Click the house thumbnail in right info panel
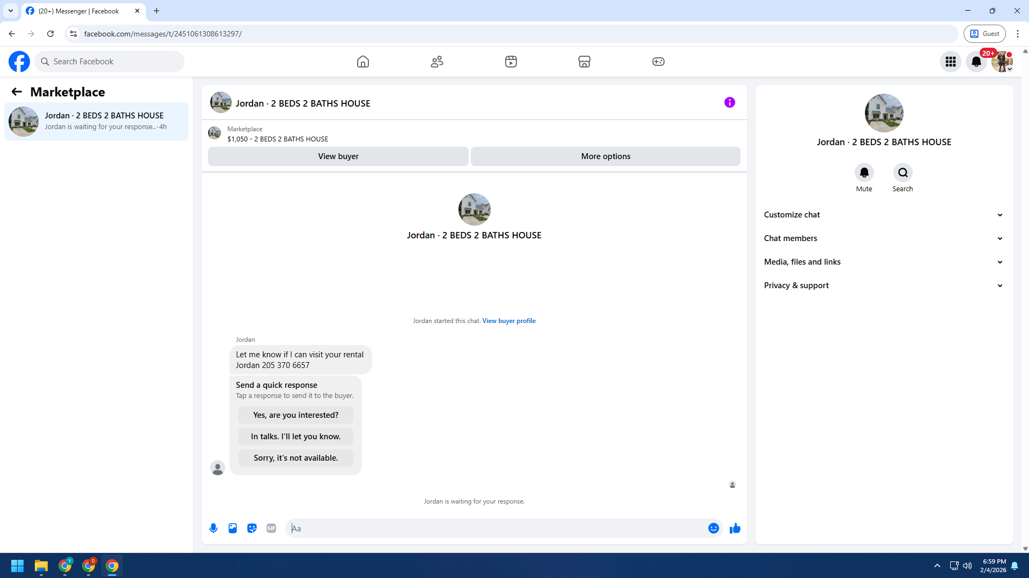This screenshot has width=1029, height=578. (884, 113)
